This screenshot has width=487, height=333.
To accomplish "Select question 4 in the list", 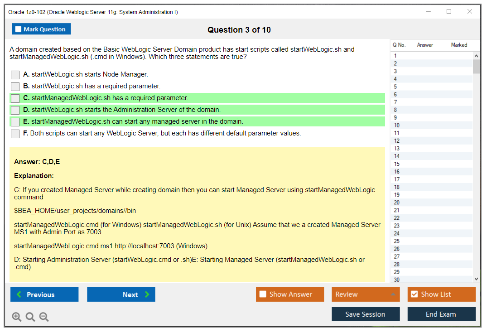I will pyautogui.click(x=431, y=79).
